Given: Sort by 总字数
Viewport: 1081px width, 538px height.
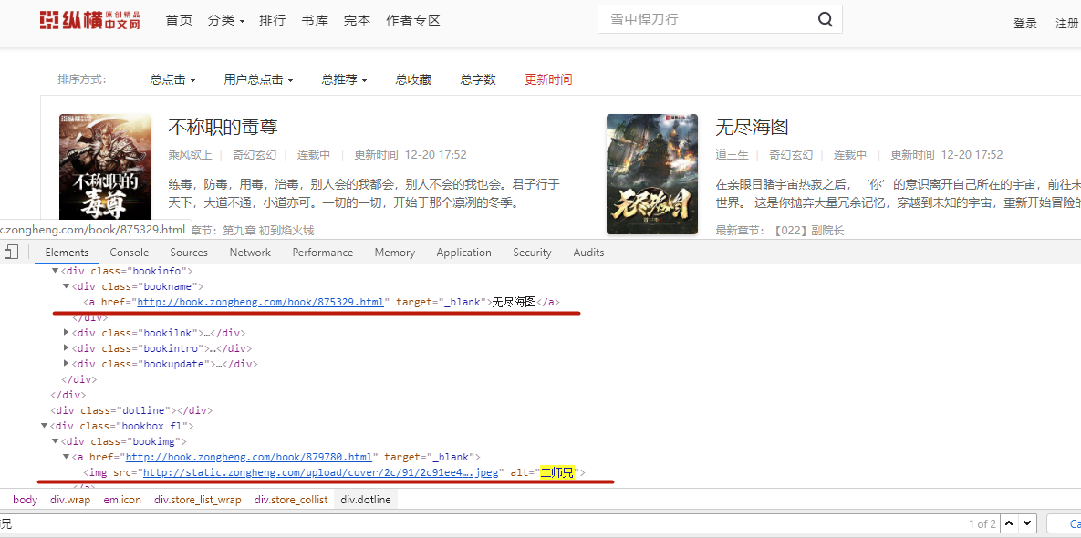Looking at the screenshot, I should 478,80.
